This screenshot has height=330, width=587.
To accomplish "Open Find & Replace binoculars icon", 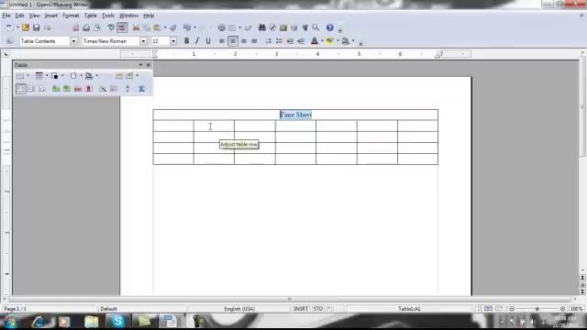I will (x=262, y=27).
